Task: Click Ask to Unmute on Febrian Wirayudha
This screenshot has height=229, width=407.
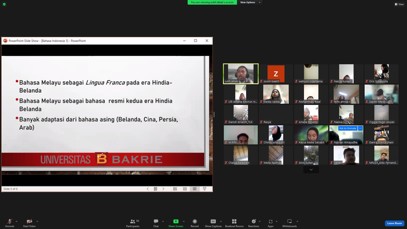Action: [x=348, y=128]
